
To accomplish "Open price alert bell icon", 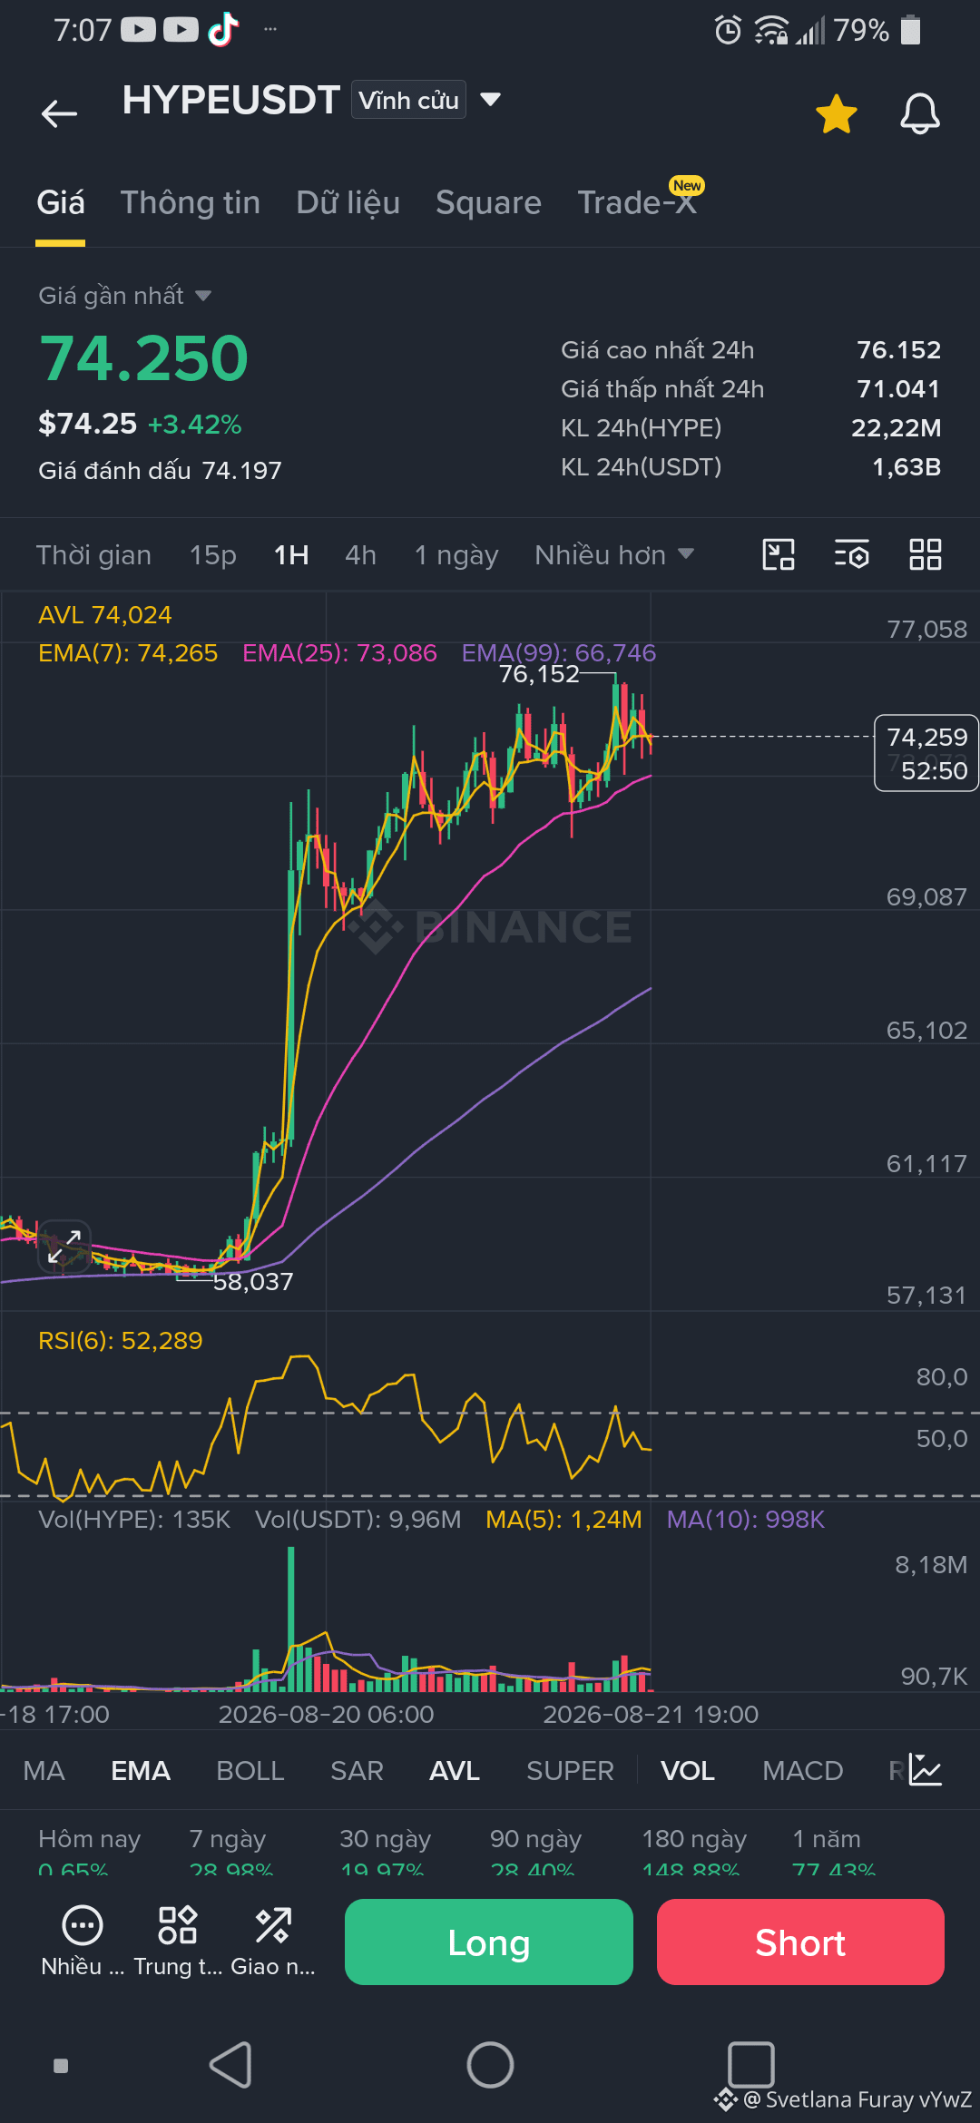I will pyautogui.click(x=919, y=113).
